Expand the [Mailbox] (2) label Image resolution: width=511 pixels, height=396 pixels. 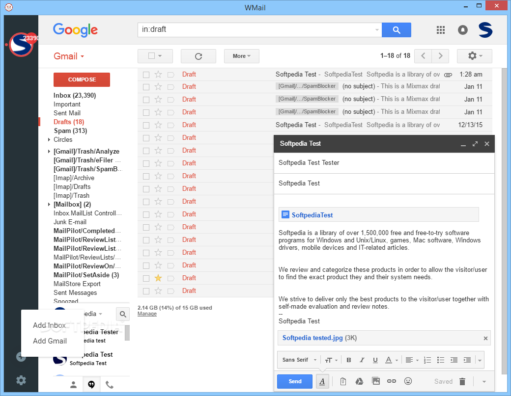click(x=49, y=204)
